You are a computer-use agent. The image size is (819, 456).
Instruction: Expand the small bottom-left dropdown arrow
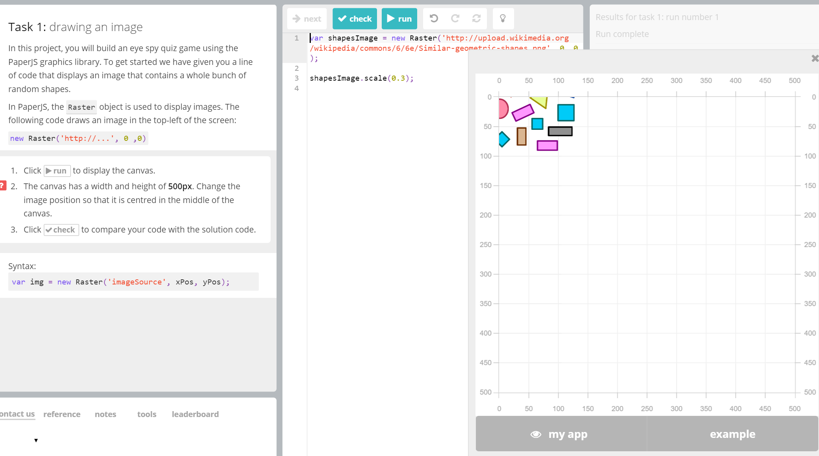click(36, 440)
